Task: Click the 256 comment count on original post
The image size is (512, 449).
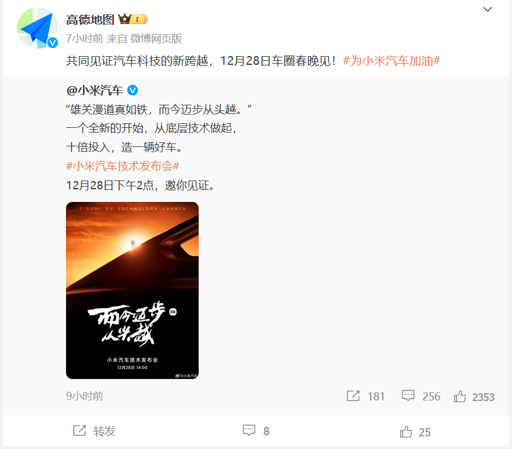Action: tap(431, 396)
